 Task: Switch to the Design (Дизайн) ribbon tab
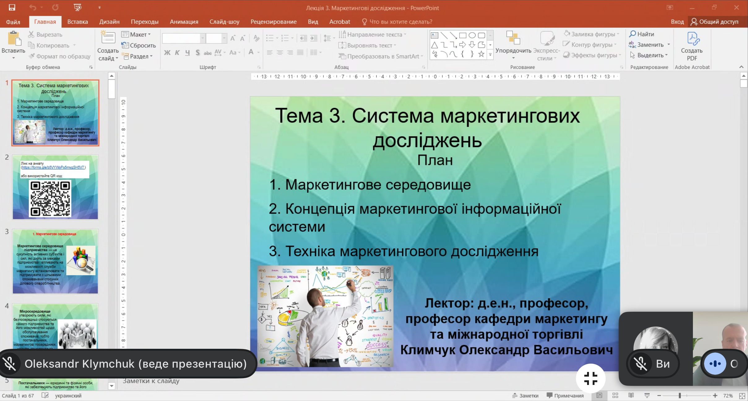click(x=109, y=22)
